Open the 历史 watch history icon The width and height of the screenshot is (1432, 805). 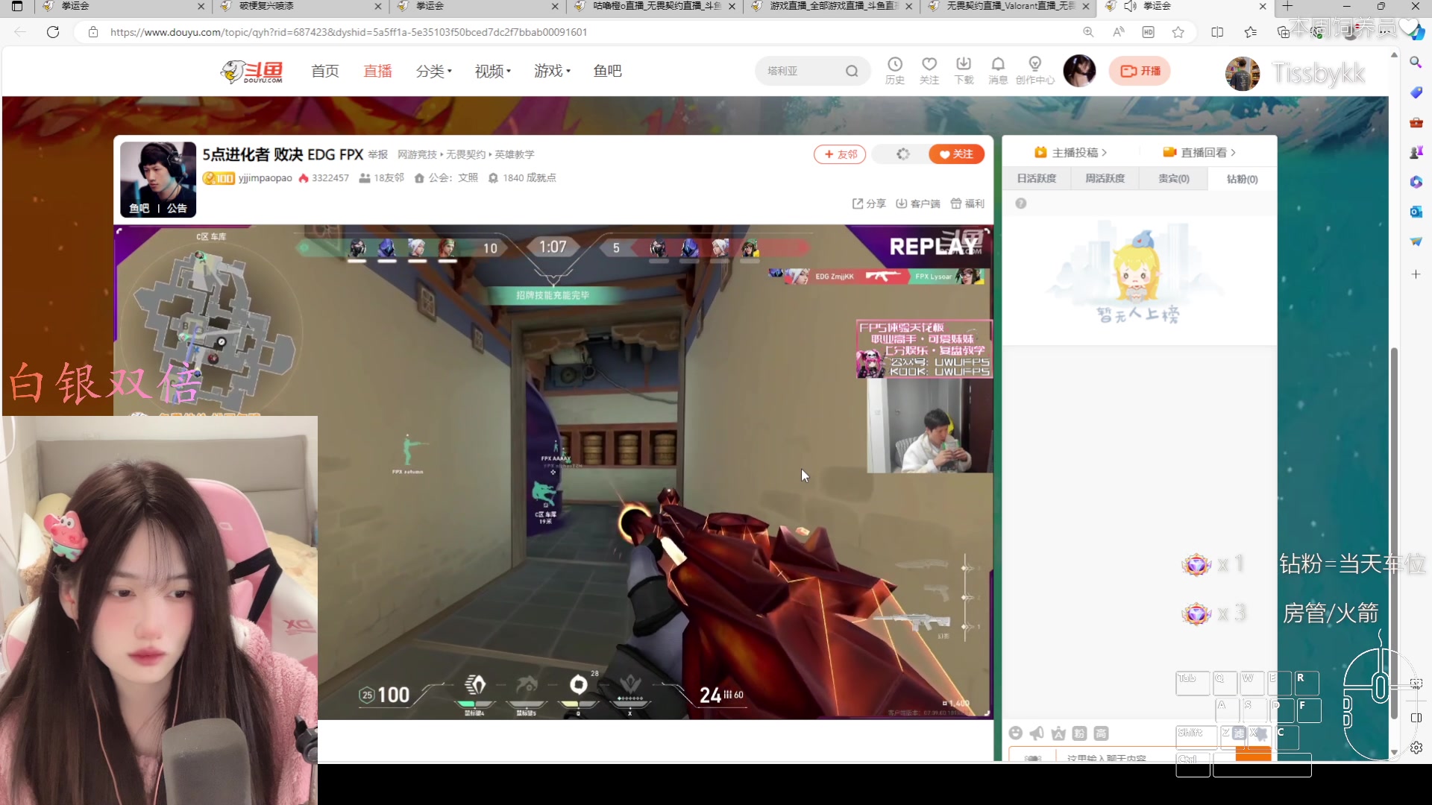coord(894,65)
